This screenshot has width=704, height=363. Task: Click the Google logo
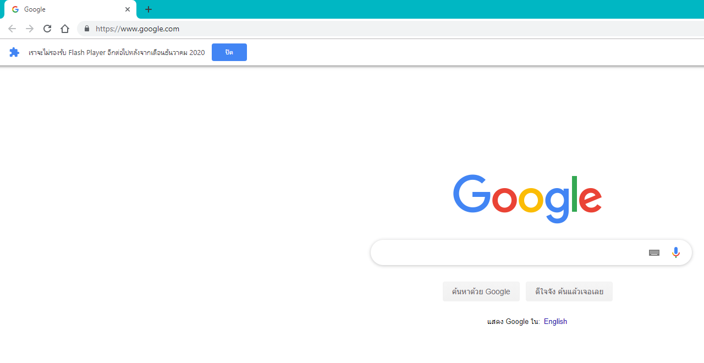(x=527, y=199)
